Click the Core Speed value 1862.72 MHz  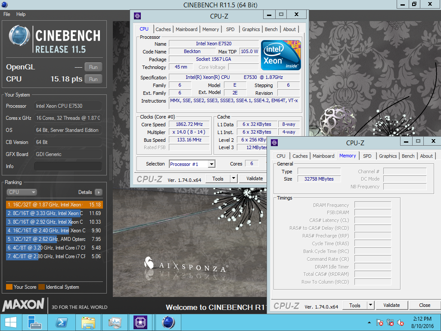click(x=189, y=125)
